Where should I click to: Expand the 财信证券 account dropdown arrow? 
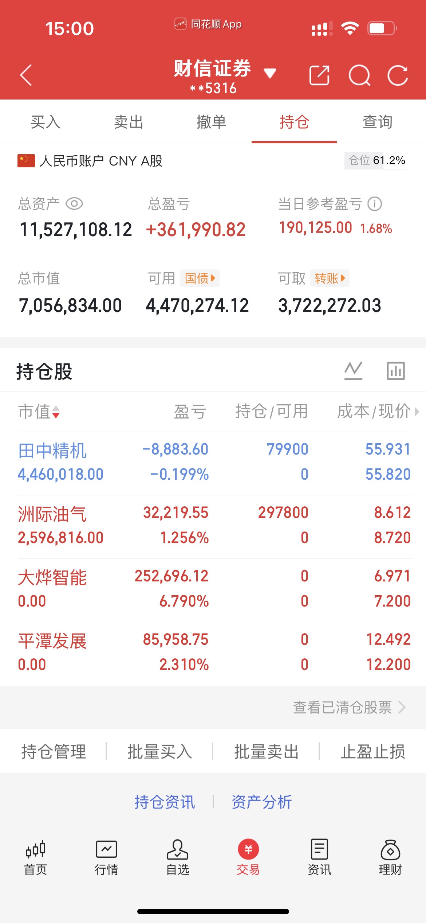click(x=270, y=73)
